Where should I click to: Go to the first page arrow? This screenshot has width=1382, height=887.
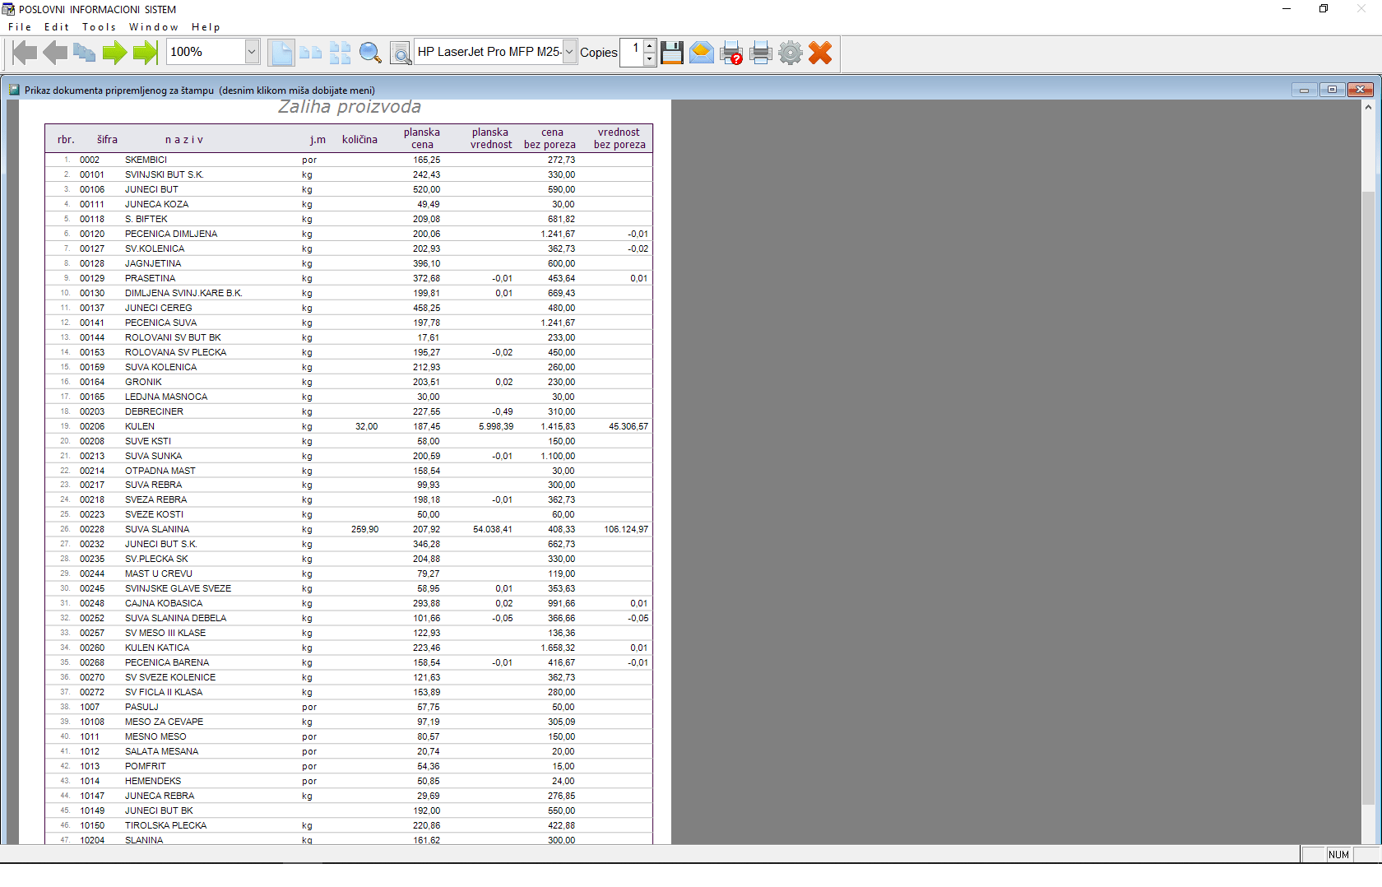point(25,53)
